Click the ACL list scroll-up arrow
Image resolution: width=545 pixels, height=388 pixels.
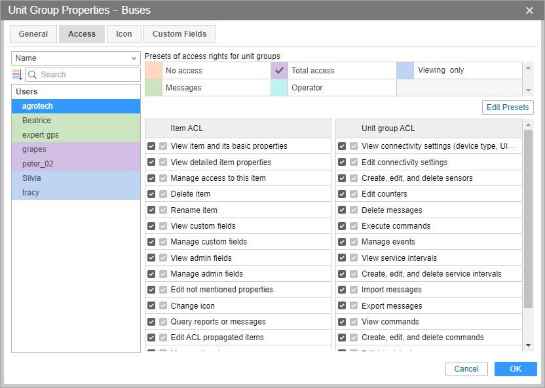529,123
